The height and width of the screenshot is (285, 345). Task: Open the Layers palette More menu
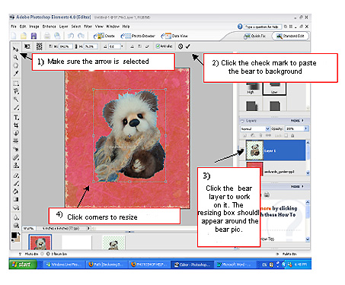tap(297, 121)
